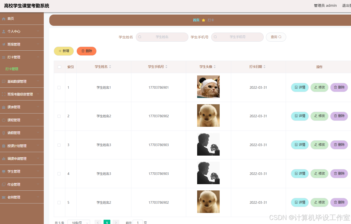Click 首页 breadcrumb link
Image resolution: width=351 pixels, height=224 pixels.
(x=196, y=20)
